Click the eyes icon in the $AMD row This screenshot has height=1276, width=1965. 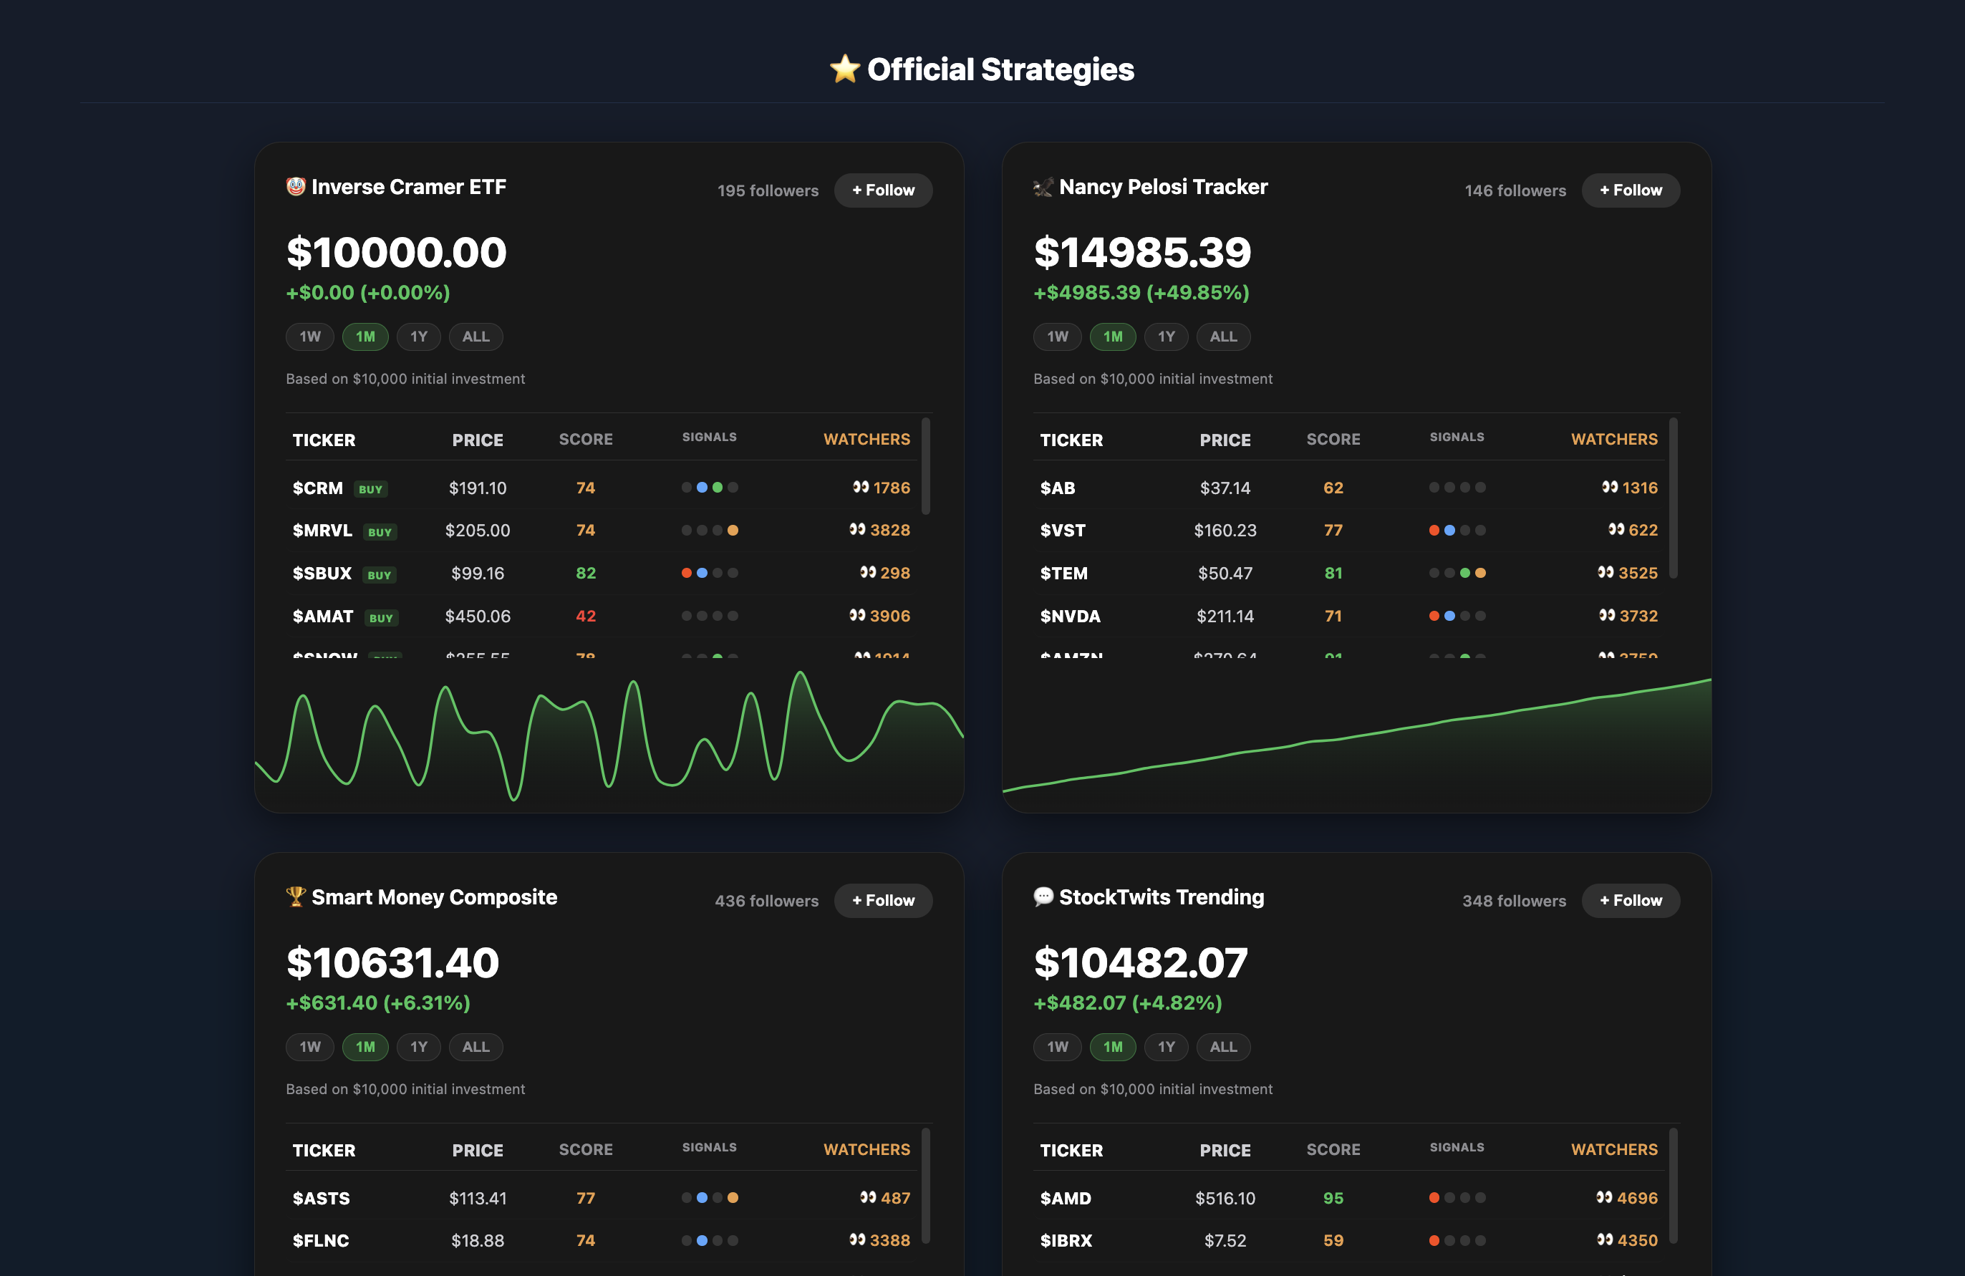pyautogui.click(x=1604, y=1197)
